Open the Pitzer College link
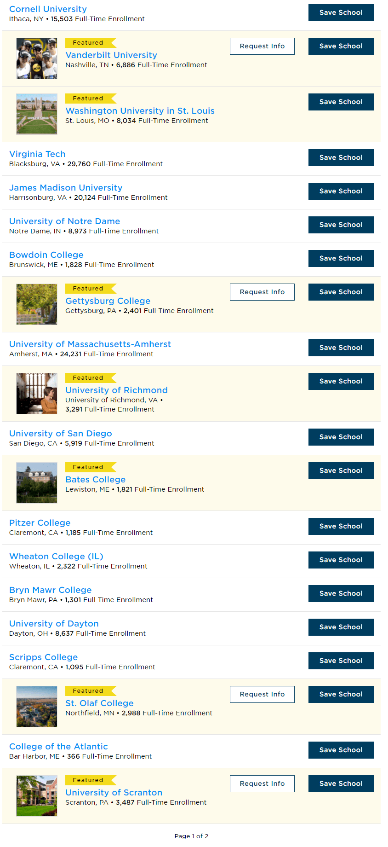388x847 pixels. pyautogui.click(x=40, y=523)
